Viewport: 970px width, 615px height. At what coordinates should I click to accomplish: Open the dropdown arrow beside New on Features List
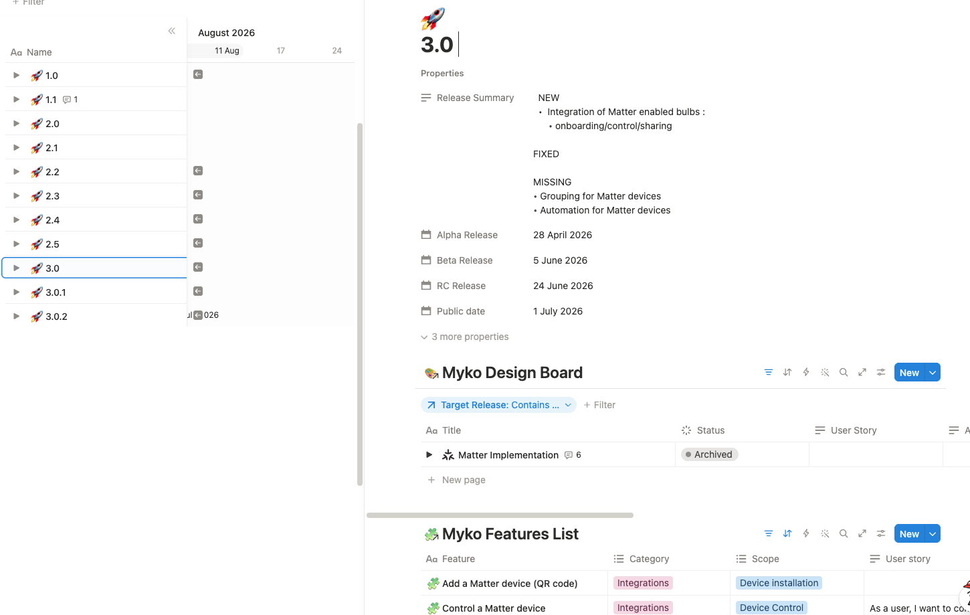pos(933,534)
